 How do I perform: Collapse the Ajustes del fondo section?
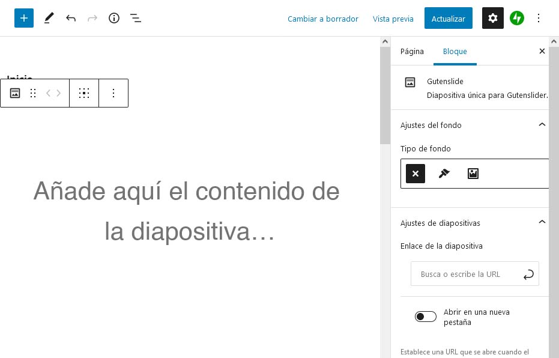point(542,125)
